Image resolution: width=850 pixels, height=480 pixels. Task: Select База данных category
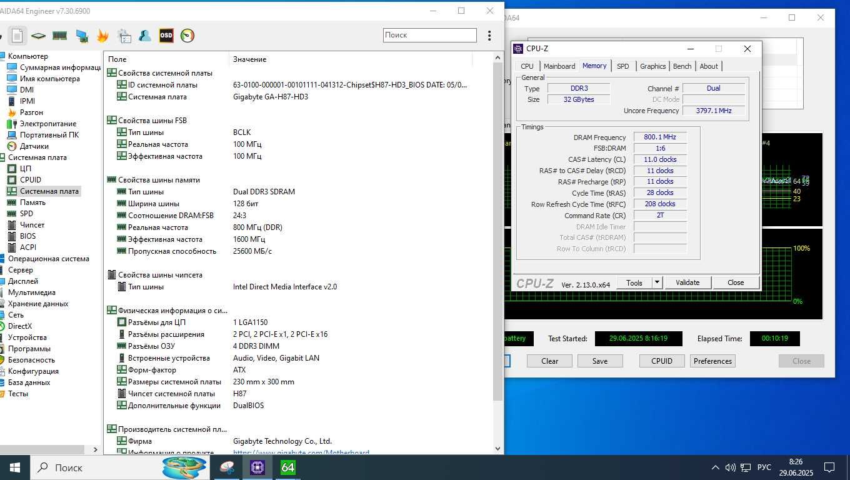tap(29, 382)
